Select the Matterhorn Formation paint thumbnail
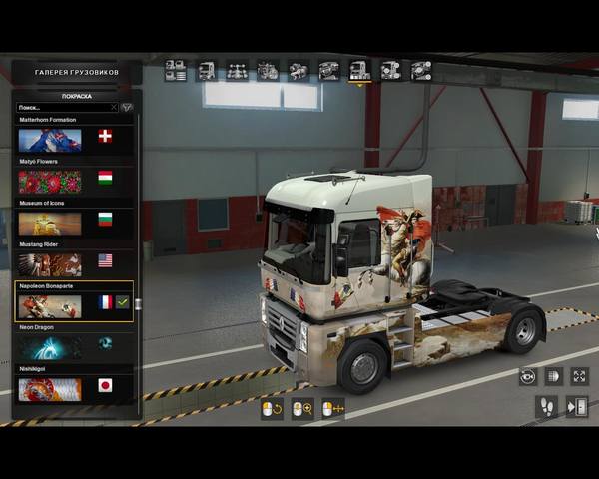The image size is (599, 479). pos(50,139)
